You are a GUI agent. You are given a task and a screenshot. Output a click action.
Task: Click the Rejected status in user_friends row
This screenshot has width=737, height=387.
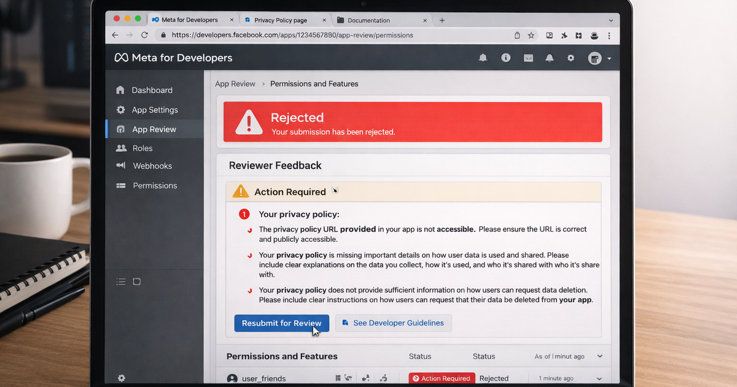coord(494,378)
